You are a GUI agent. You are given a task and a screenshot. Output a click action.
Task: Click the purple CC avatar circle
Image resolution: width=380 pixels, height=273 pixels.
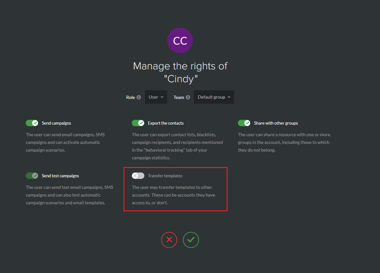180,40
